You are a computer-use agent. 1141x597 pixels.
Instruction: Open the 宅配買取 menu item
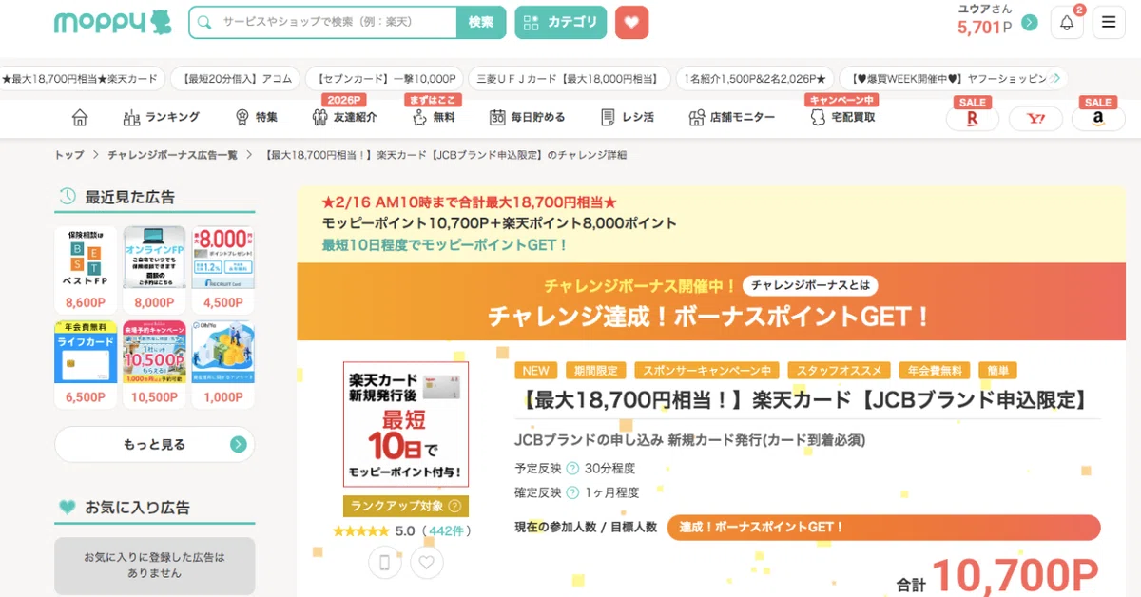[841, 117]
